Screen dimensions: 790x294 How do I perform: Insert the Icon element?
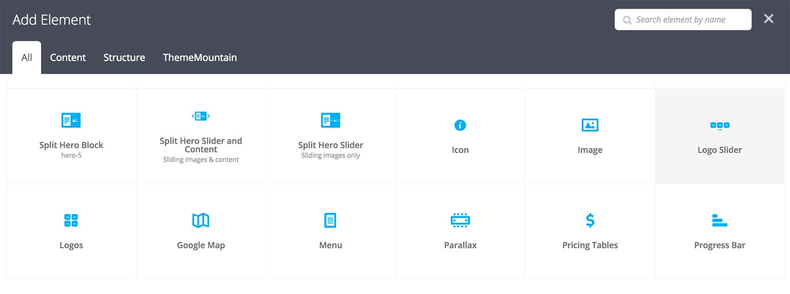click(x=460, y=125)
